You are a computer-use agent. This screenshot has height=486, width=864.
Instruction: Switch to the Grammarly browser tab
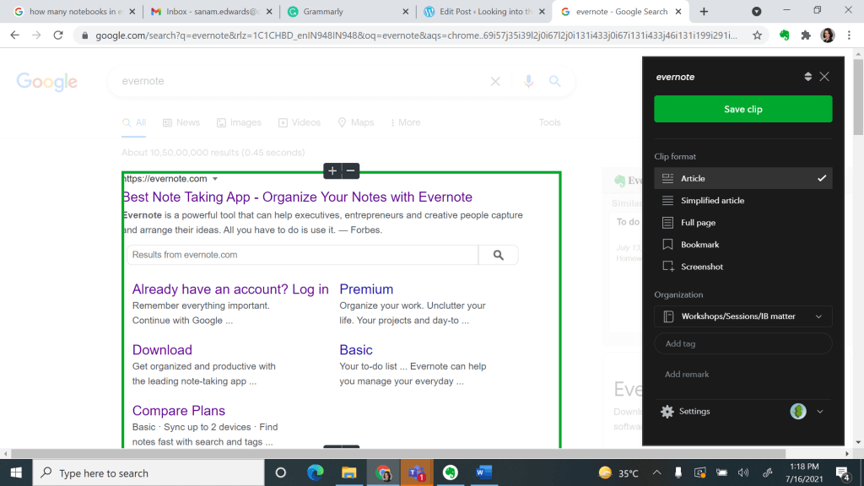(x=346, y=12)
